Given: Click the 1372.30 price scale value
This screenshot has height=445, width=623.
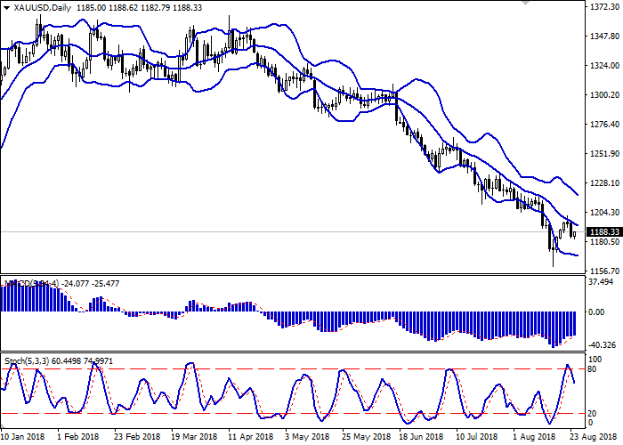Looking at the screenshot, I should click(x=604, y=7).
